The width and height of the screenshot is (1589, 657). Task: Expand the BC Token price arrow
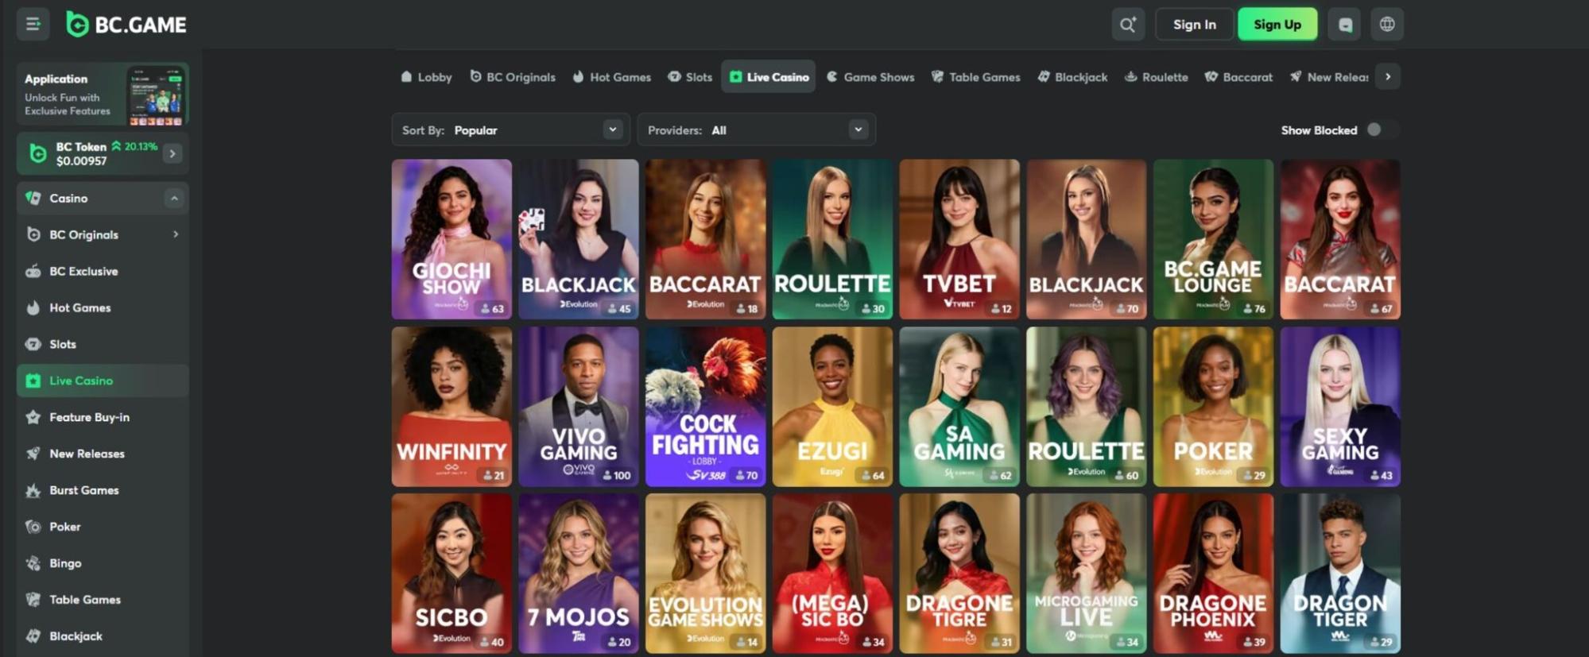coord(172,153)
